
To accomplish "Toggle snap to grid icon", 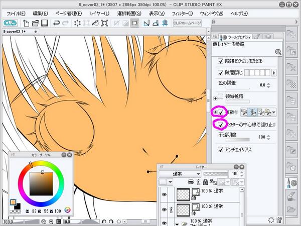I will (165, 23).
